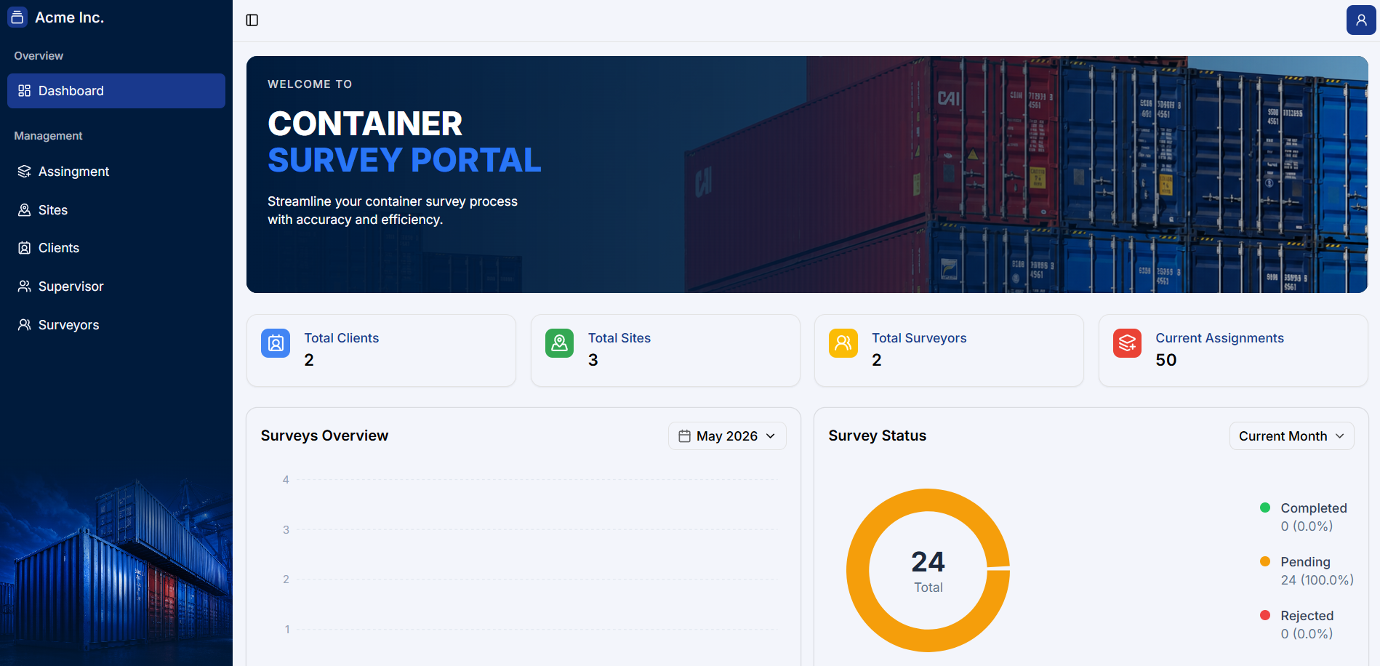
Task: Click the Clients contact icon in sidebar
Action: (24, 248)
